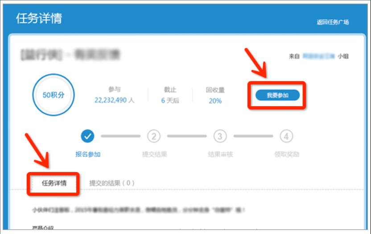The width and height of the screenshot is (371, 234).
Task: Click the 结果审核 step label
Action: tap(220, 155)
